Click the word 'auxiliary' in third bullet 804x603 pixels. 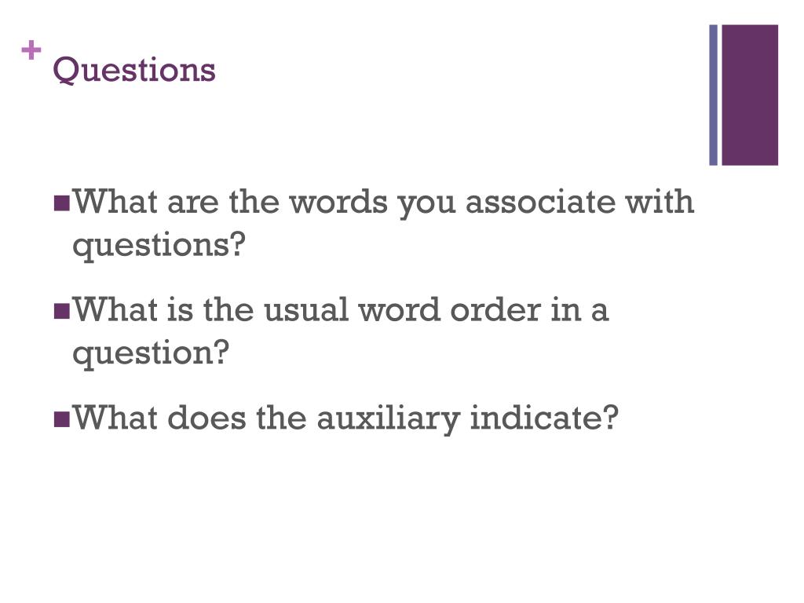pos(388,419)
